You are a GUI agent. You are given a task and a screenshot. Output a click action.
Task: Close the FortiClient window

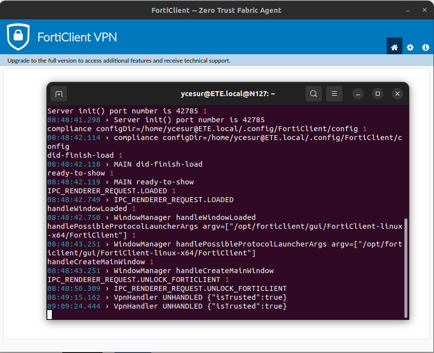click(x=424, y=10)
